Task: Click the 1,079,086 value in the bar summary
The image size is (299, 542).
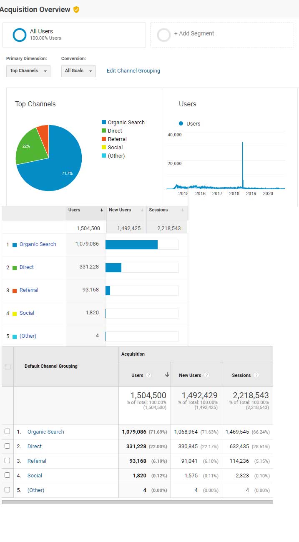Action: tap(87, 244)
